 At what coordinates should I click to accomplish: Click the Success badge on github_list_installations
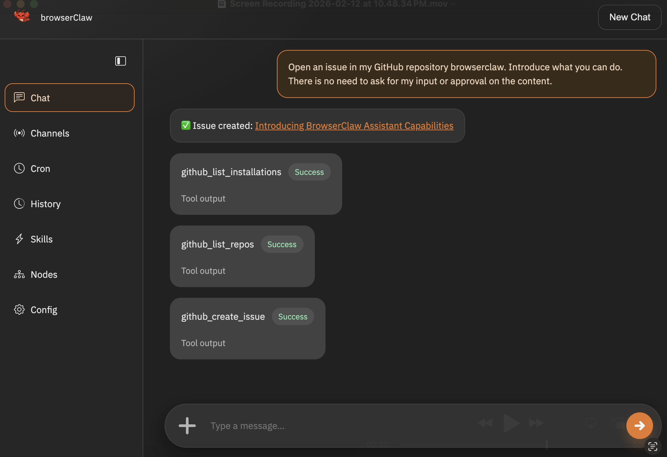[x=309, y=172]
